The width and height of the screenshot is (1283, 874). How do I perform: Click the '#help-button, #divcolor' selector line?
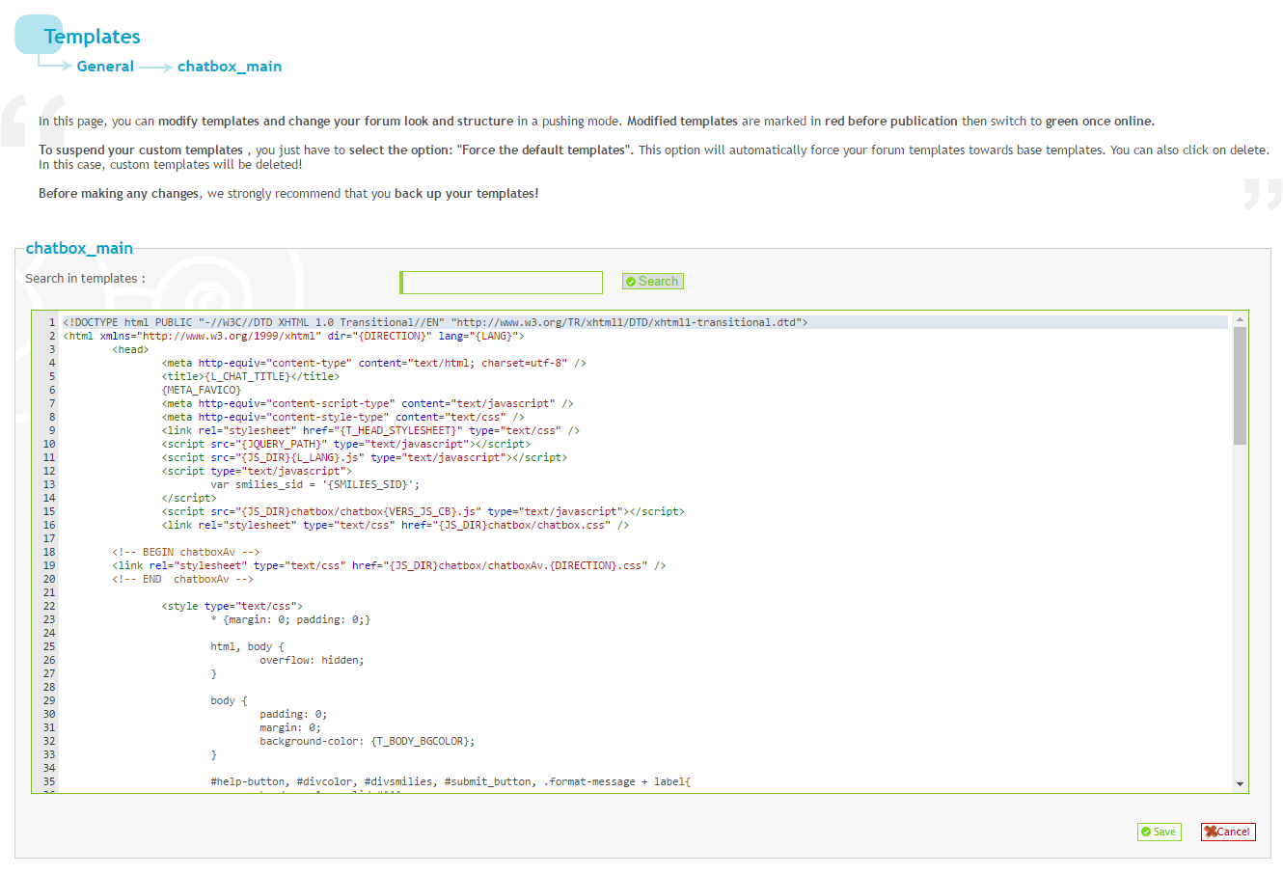pyautogui.click(x=450, y=781)
